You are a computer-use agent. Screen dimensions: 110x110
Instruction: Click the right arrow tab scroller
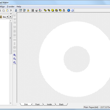(x=11, y=16)
